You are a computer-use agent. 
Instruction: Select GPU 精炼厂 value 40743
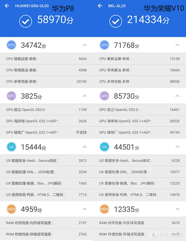coord(175,132)
